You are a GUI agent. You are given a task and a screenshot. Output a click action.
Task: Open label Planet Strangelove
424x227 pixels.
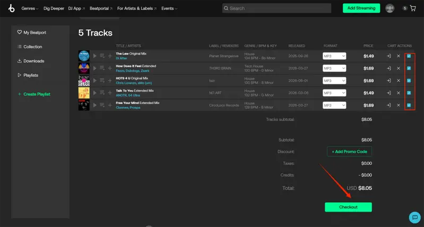click(224, 56)
